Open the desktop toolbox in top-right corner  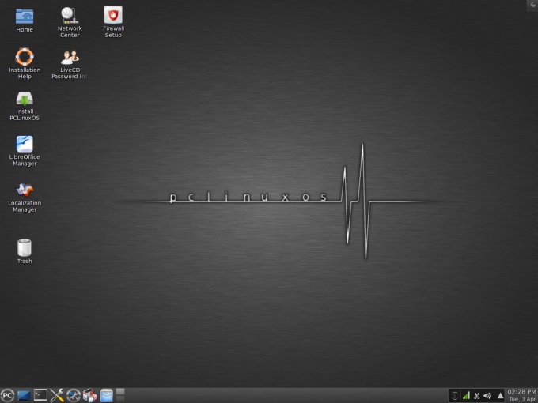532,5
